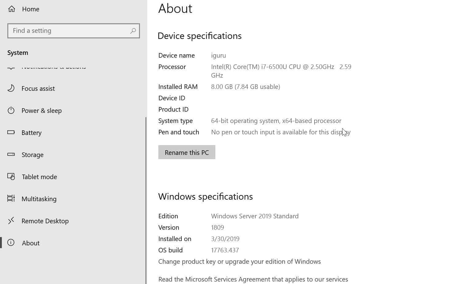The height and width of the screenshot is (284, 456).
Task: Open Battery settings
Action: pos(31,133)
